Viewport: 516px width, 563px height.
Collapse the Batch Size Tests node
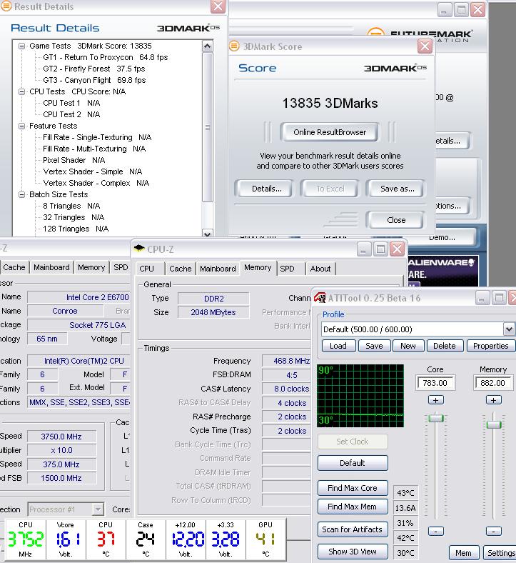point(22,194)
